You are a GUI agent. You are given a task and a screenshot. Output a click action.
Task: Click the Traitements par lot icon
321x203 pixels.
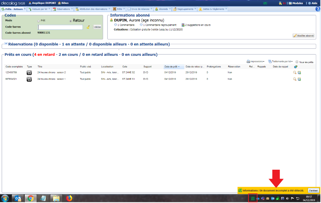pyautogui.click(x=270, y=61)
